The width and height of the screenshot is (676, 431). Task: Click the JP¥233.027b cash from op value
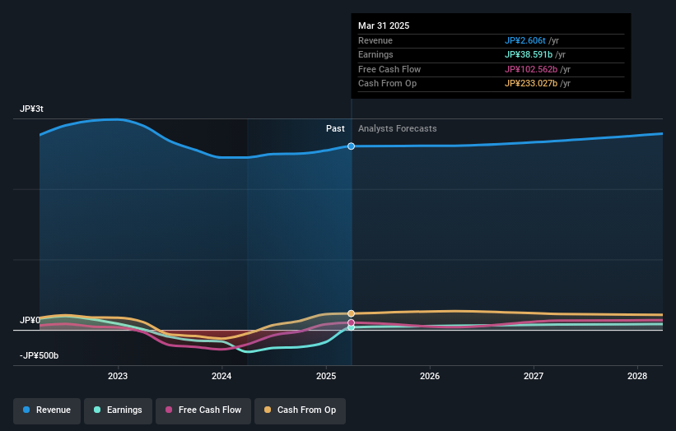[531, 84]
